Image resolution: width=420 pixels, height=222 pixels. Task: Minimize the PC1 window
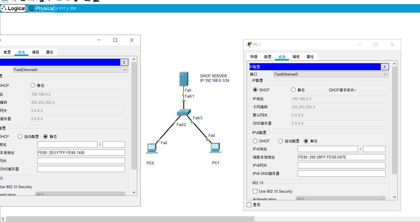click(x=359, y=45)
